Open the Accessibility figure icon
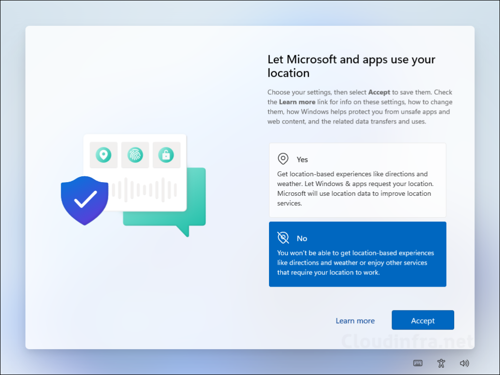The height and width of the screenshot is (375, 500). [441, 363]
